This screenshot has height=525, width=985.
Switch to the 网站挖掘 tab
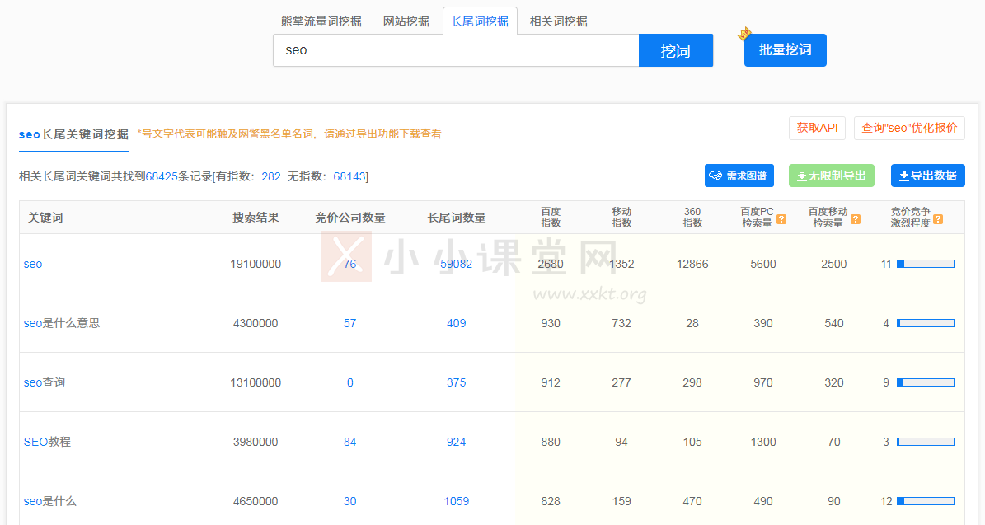(x=406, y=21)
